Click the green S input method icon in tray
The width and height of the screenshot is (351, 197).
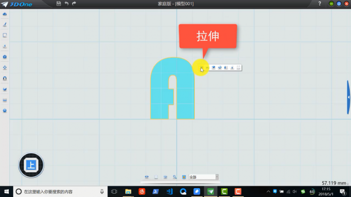303,192
